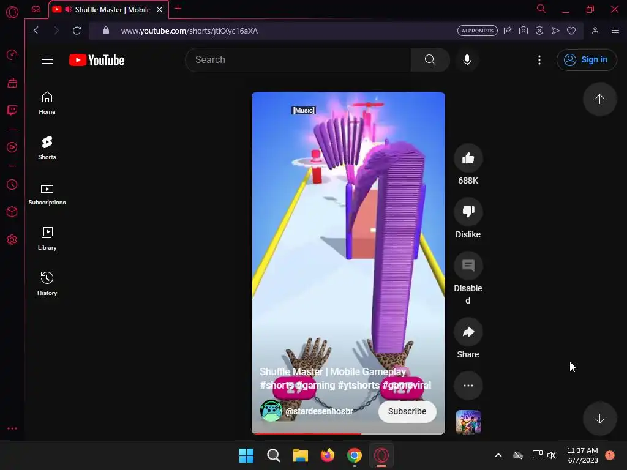Open Windows taskbar search

[x=274, y=455]
